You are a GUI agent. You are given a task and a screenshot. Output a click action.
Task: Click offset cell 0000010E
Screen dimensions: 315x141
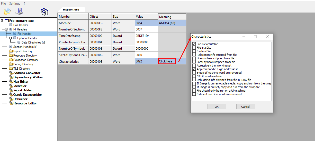tap(100, 61)
